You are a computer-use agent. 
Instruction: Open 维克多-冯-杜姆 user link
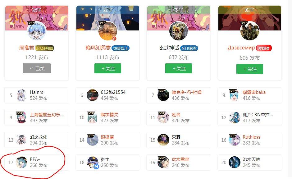click(x=186, y=92)
